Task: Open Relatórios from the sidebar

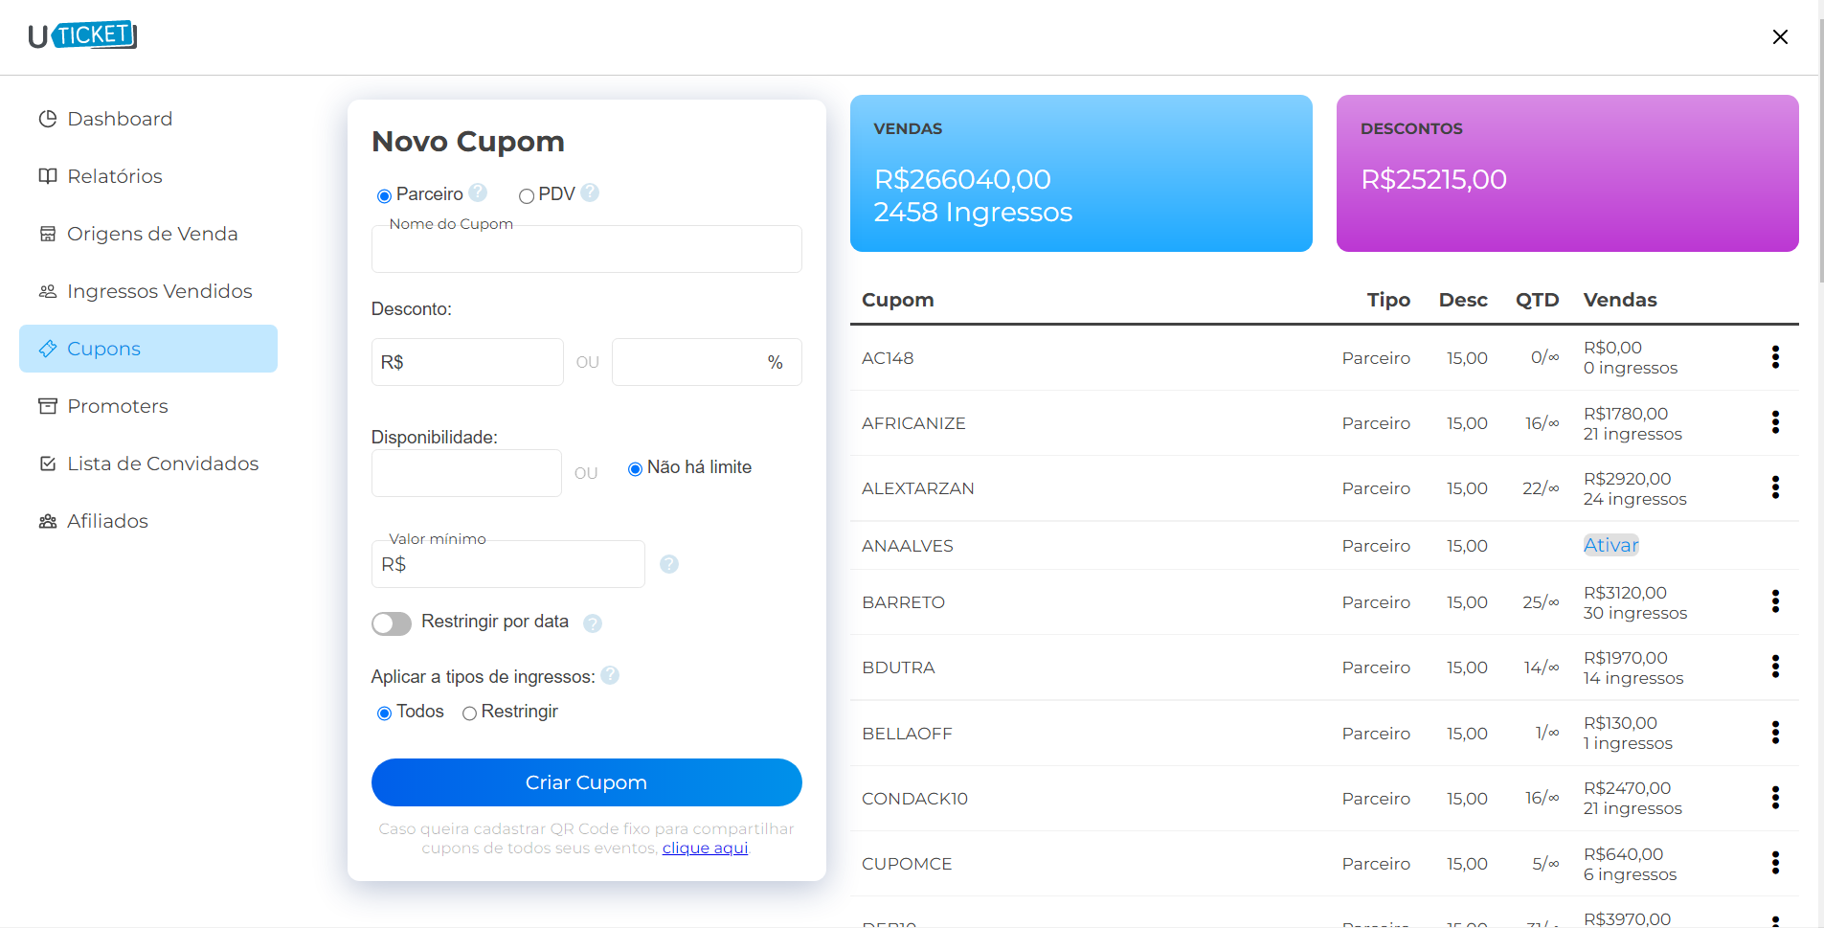Action: [114, 175]
